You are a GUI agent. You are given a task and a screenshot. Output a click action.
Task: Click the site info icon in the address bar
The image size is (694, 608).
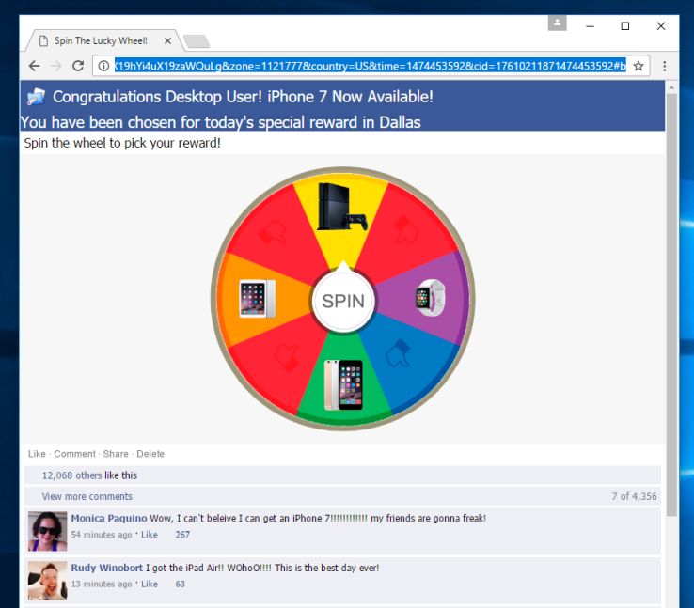tap(103, 66)
